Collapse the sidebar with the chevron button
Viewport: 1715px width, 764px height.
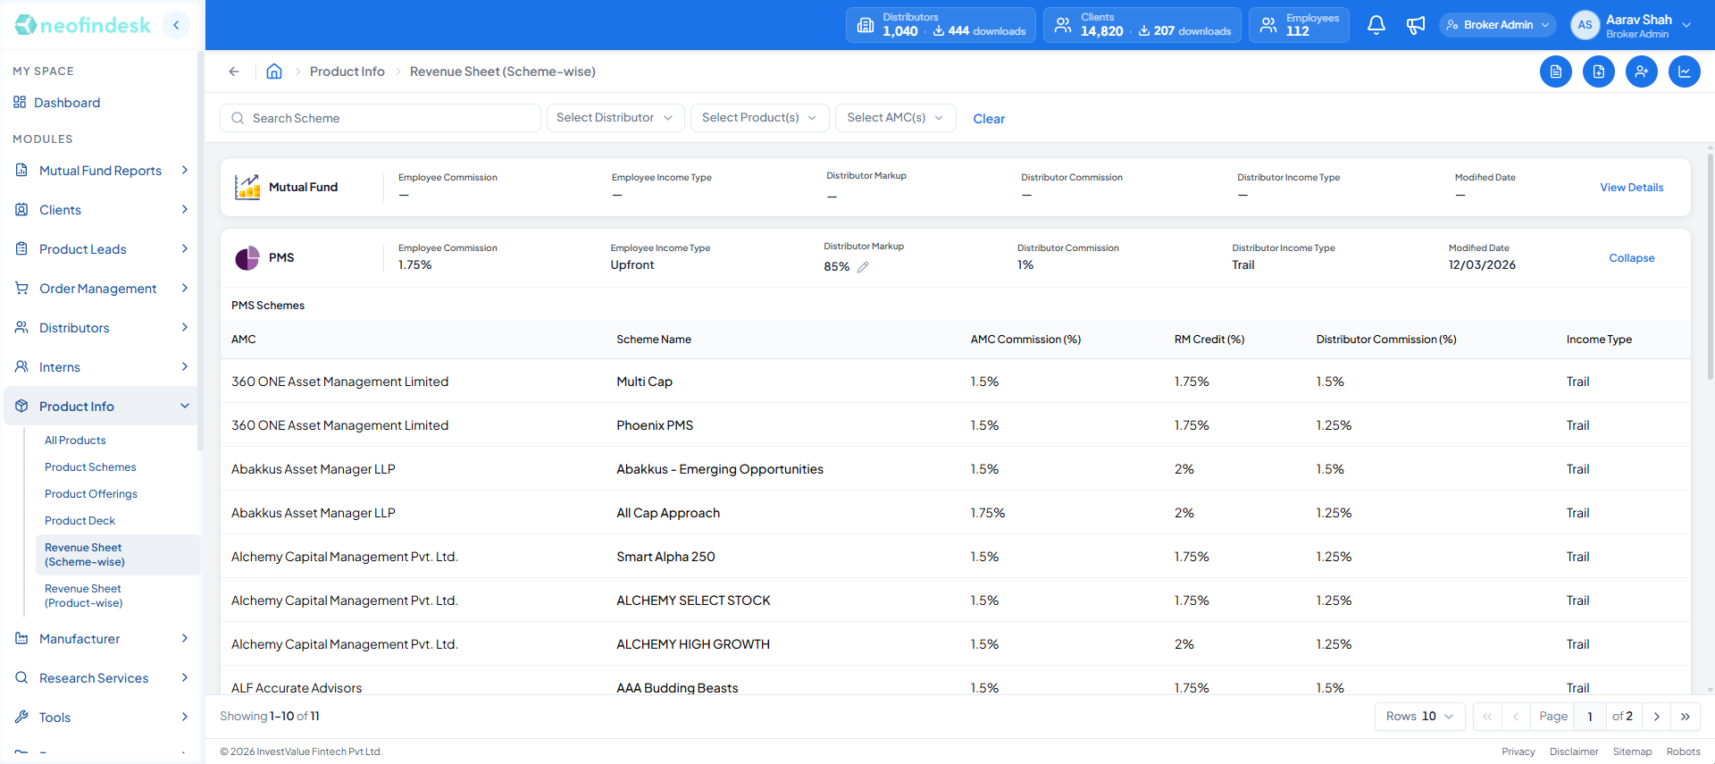coord(176,25)
